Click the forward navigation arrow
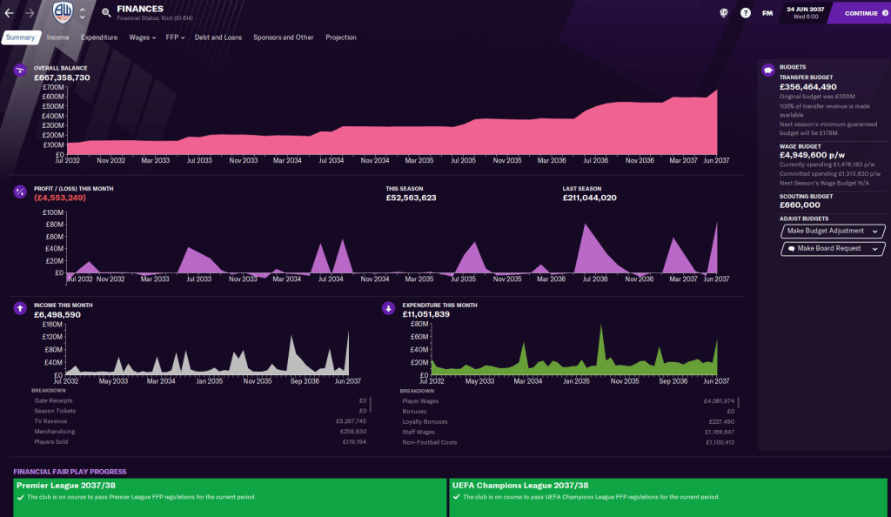This screenshot has height=517, width=891. [x=30, y=13]
